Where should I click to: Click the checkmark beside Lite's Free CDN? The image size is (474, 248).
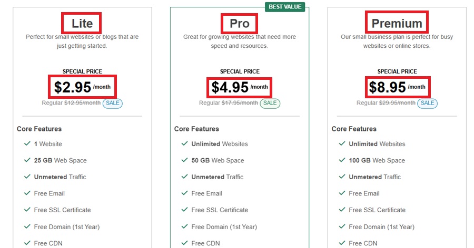coord(27,243)
